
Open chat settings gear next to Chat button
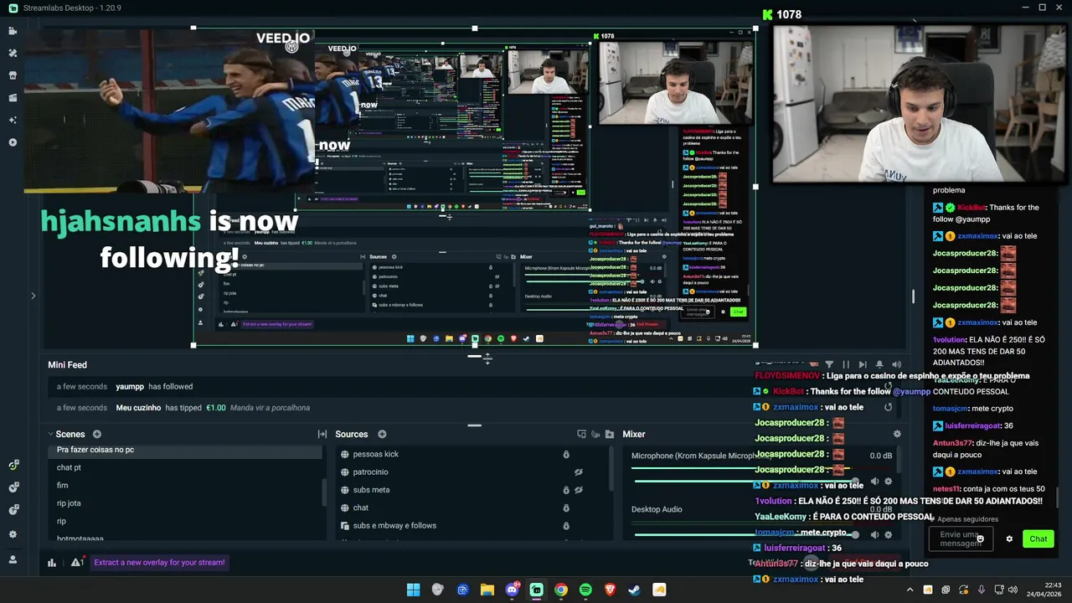click(x=1009, y=539)
